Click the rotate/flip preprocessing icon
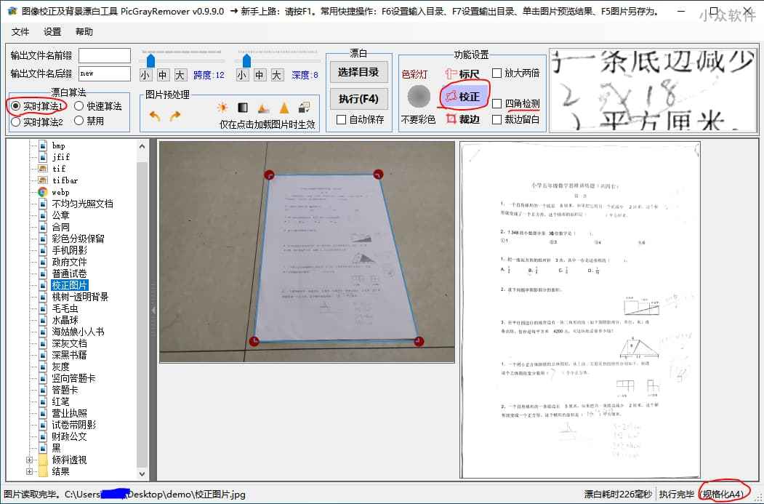 (x=302, y=106)
